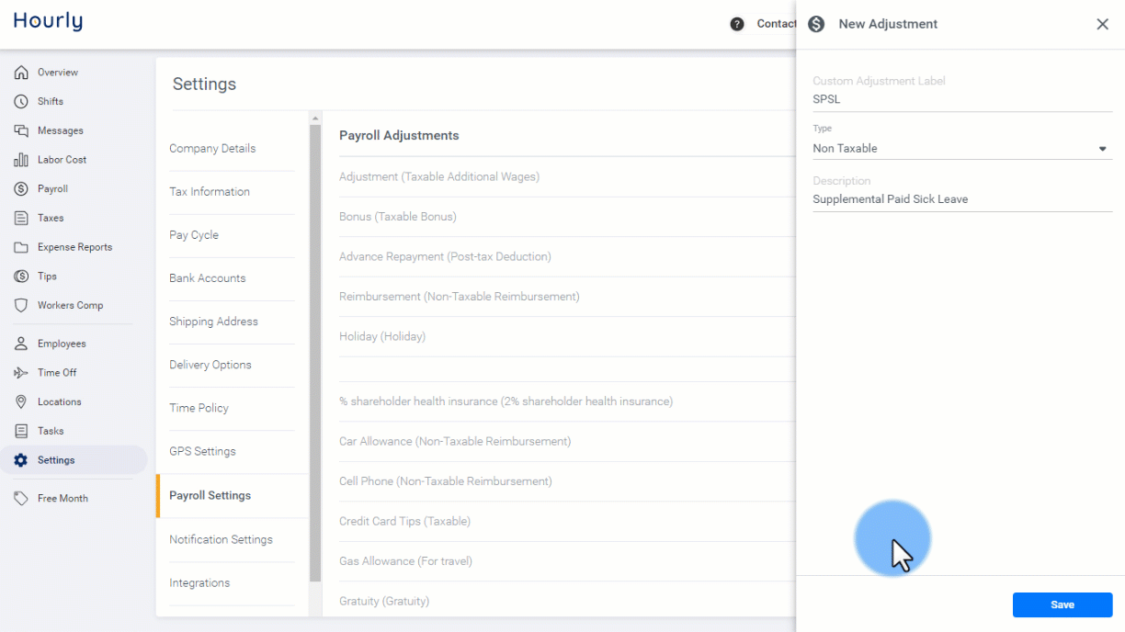Select the Labor Cost chart icon
Screen dimensions: 1125x632
coord(21,160)
